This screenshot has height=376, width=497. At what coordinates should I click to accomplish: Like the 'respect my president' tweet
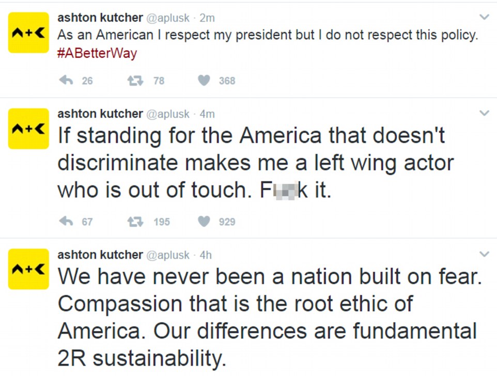pyautogui.click(x=205, y=81)
